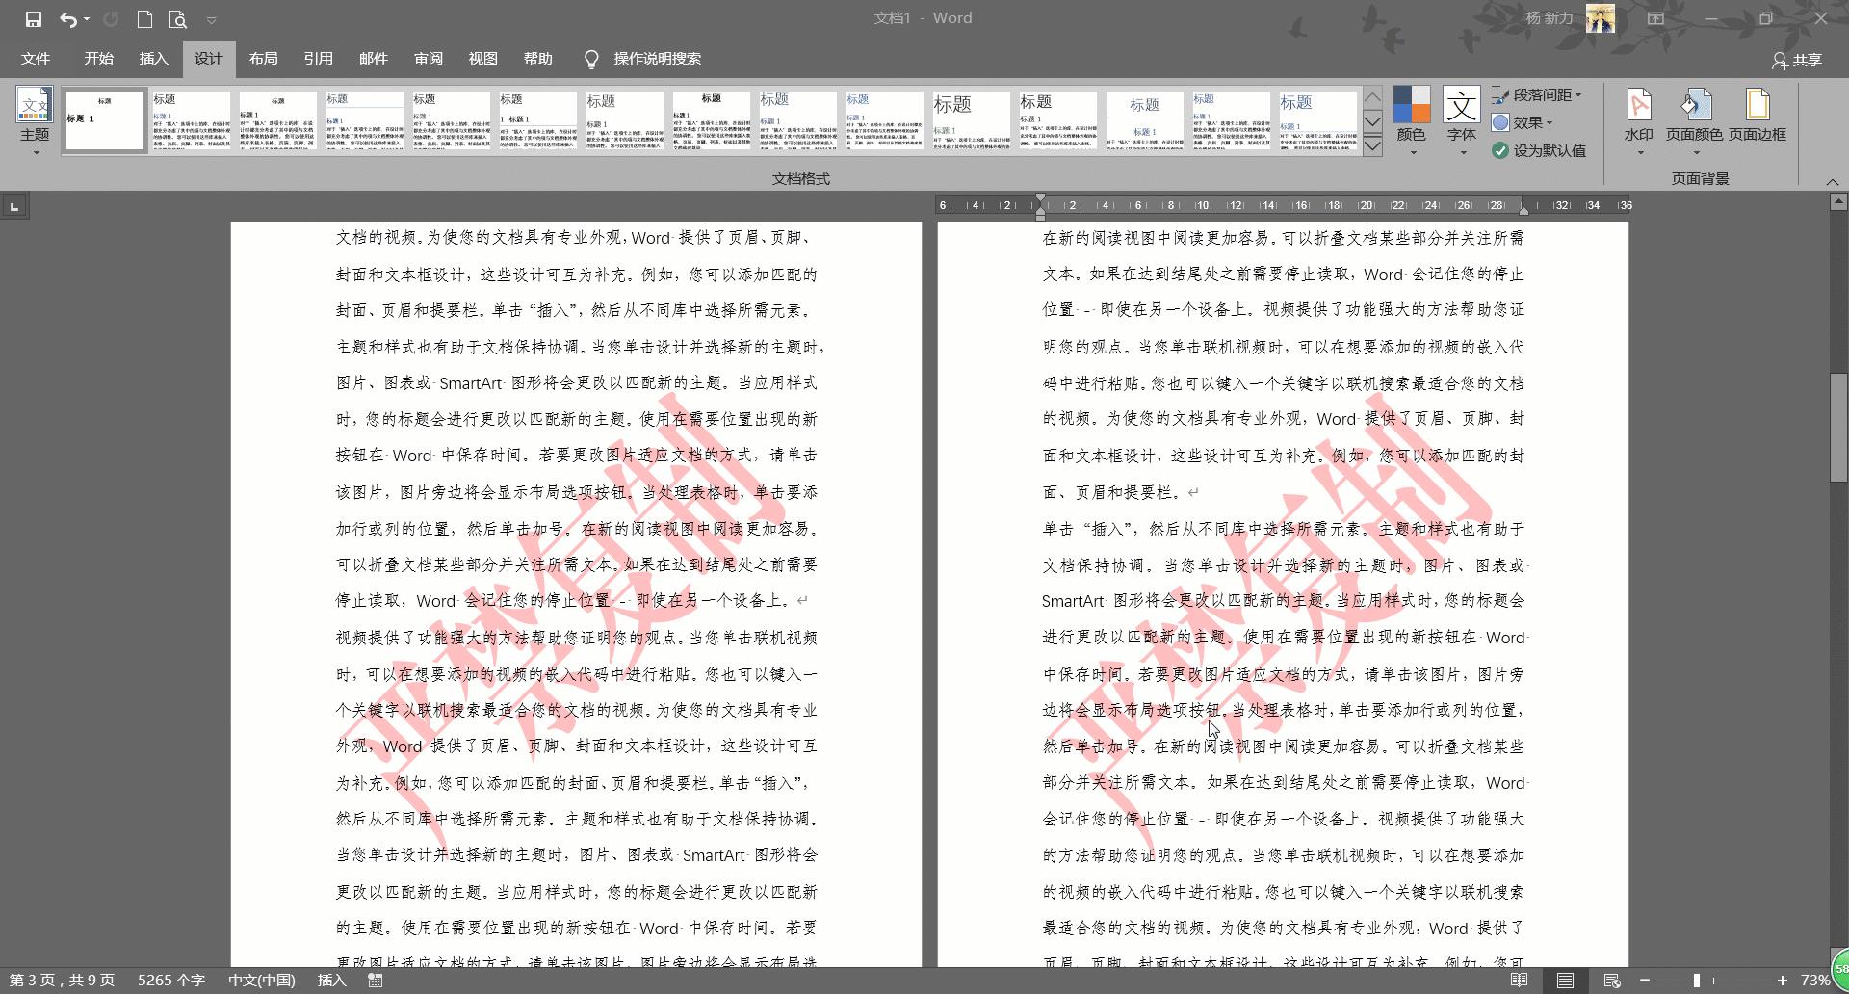Click 5265 个字 word count in status bar
The height and width of the screenshot is (994, 1849).
[x=170, y=980]
